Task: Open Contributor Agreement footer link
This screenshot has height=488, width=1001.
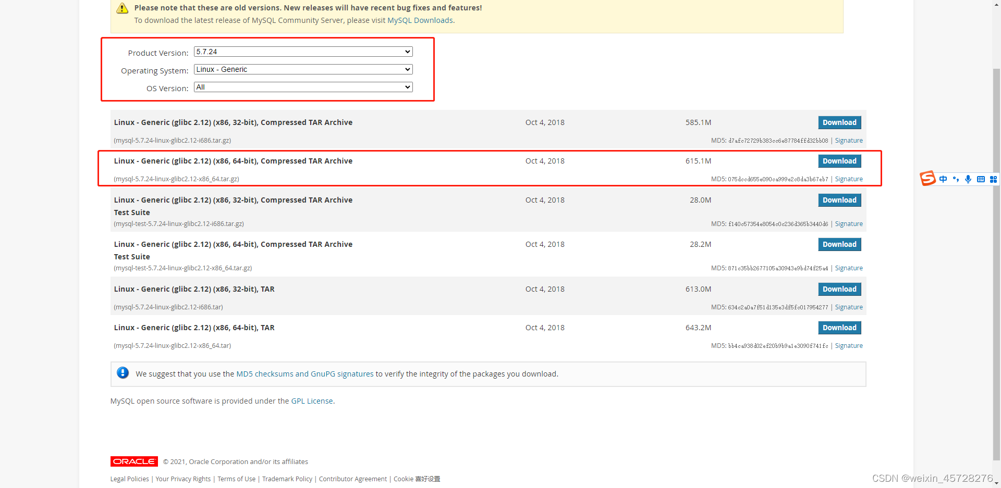Action: 353,479
